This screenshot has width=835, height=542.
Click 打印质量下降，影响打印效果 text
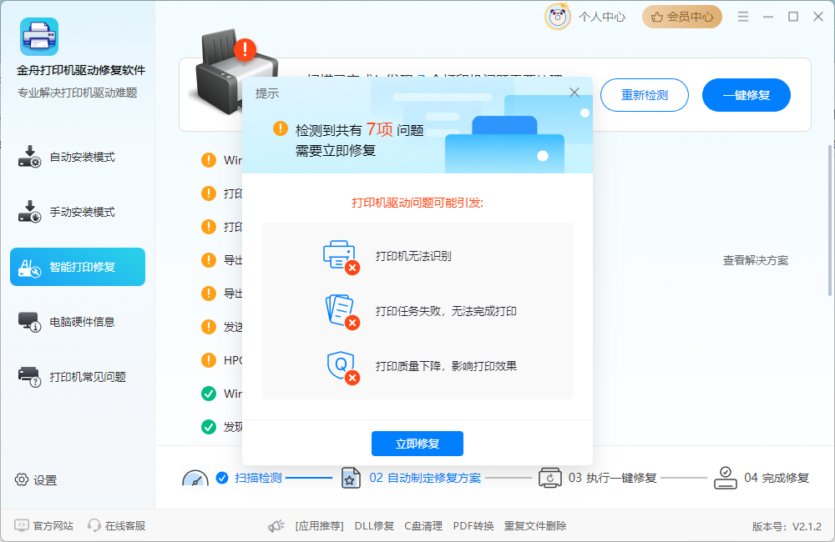point(446,366)
